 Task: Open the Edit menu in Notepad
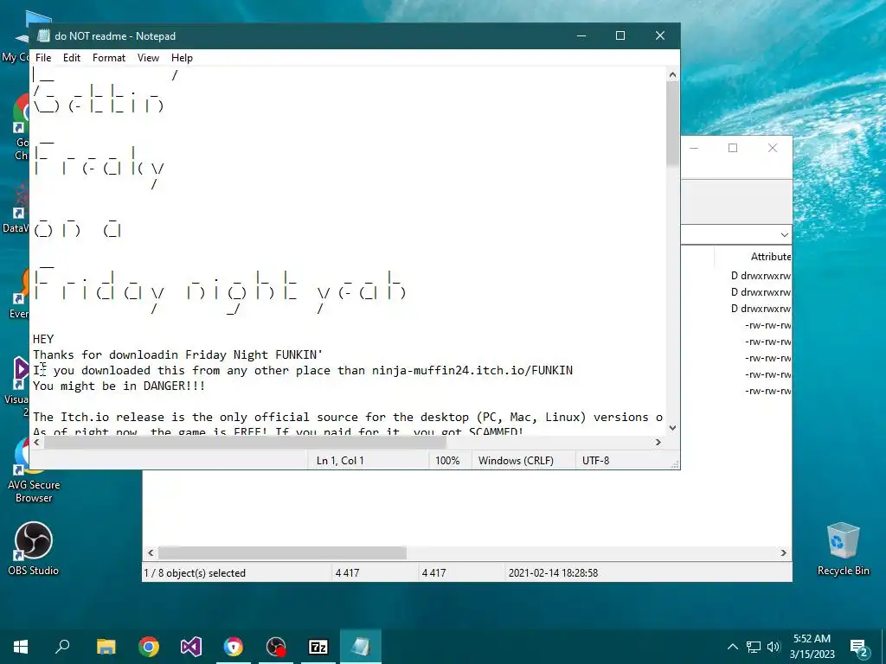tap(71, 58)
